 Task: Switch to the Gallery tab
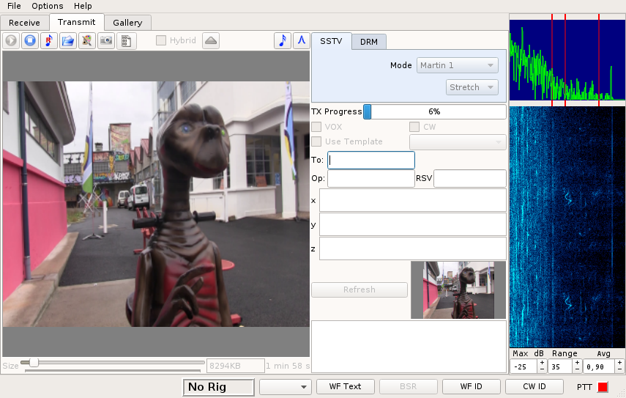coord(127,23)
